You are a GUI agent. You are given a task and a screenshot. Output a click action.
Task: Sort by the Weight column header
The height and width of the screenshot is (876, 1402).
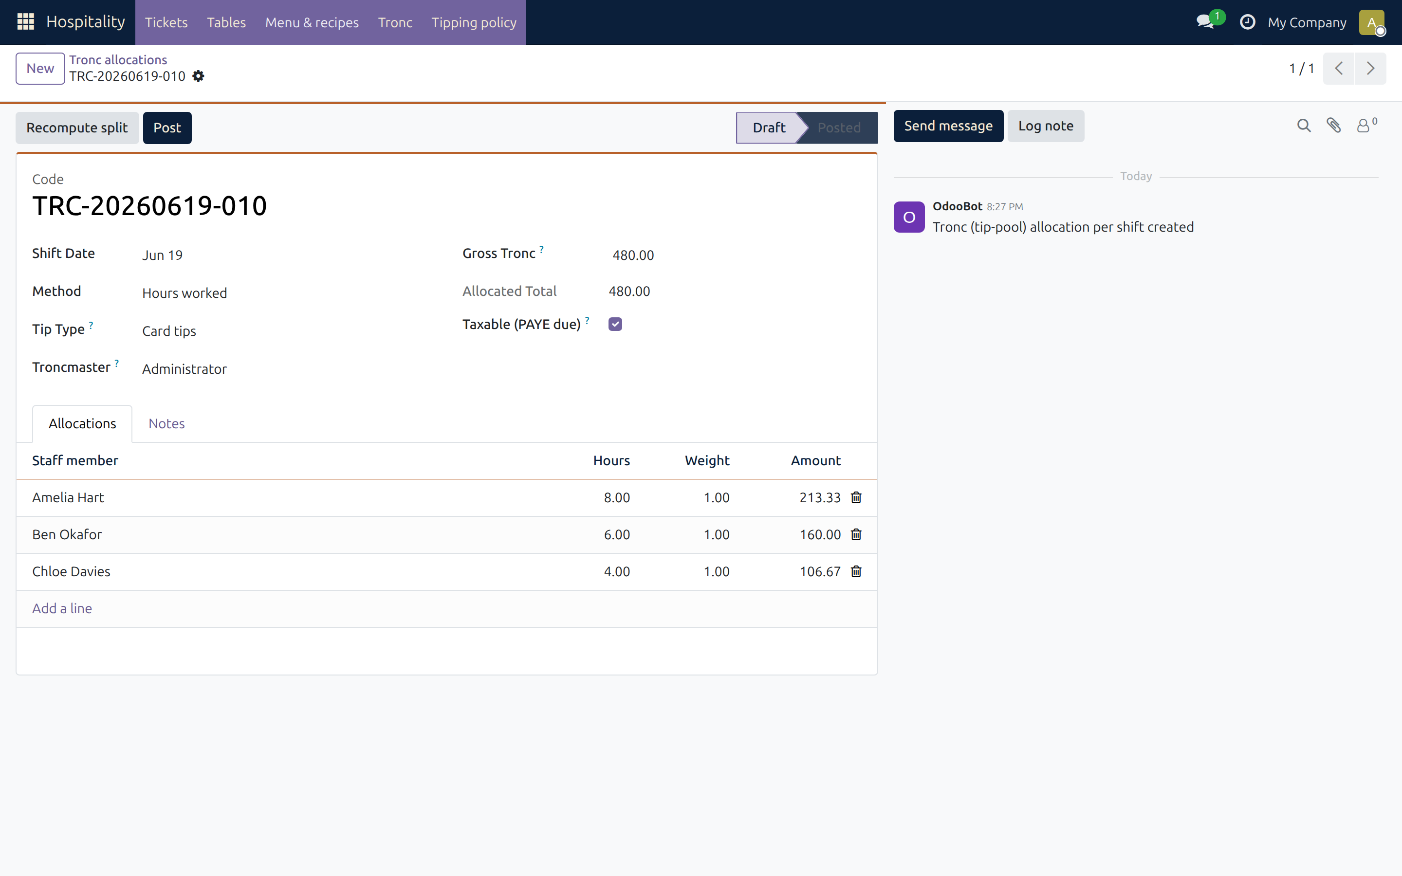(707, 460)
